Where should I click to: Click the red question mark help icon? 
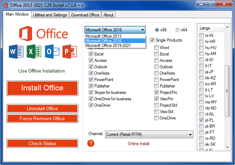(91, 143)
